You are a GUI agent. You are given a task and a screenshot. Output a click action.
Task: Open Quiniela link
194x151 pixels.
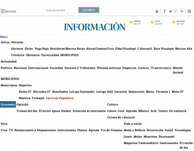pos(121,92)
